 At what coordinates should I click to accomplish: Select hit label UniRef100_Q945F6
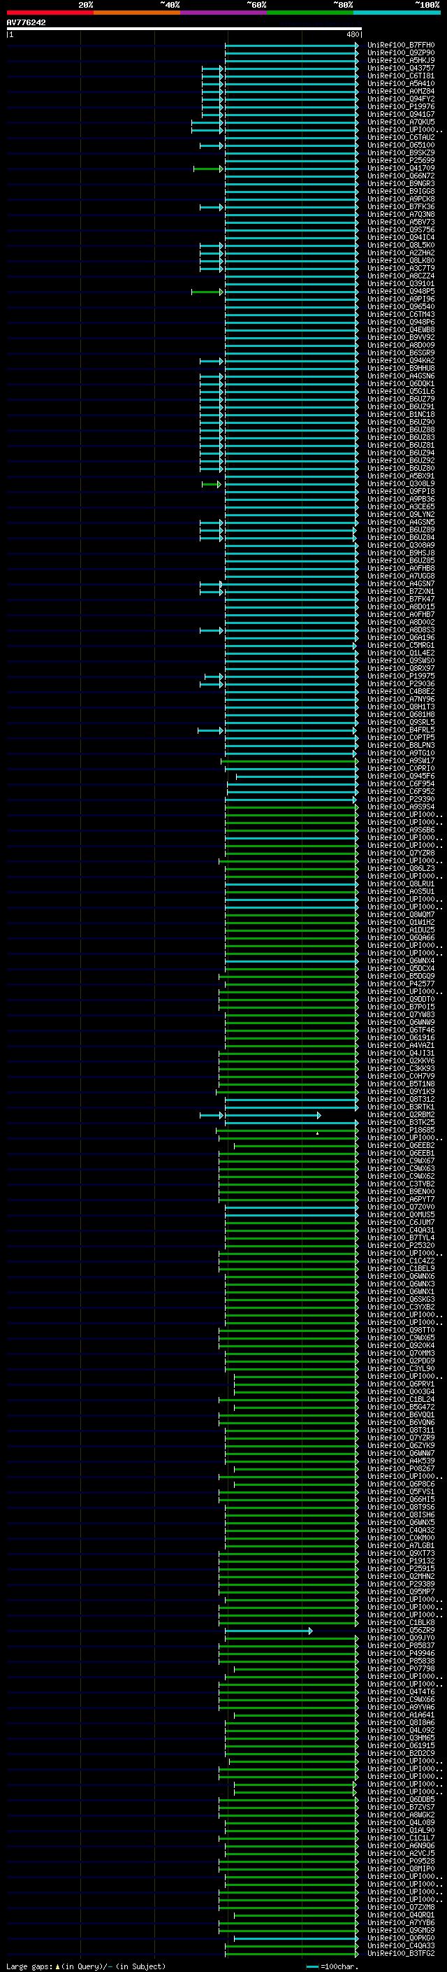pos(401,776)
